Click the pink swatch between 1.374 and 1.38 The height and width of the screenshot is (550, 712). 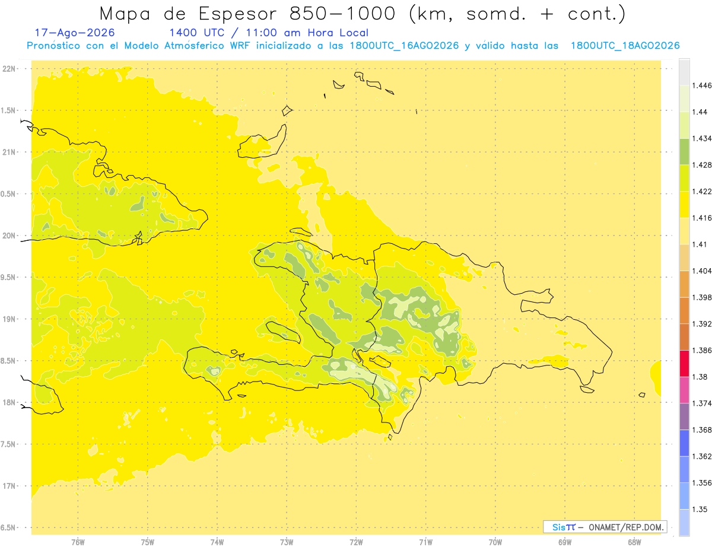[684, 390]
